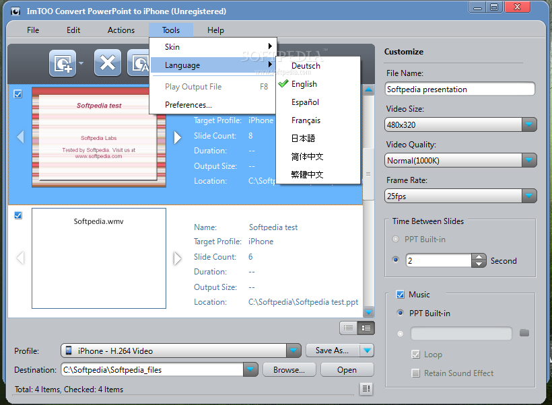This screenshot has width=552, height=405.
Task: Select 日本語 language
Action: (318, 139)
